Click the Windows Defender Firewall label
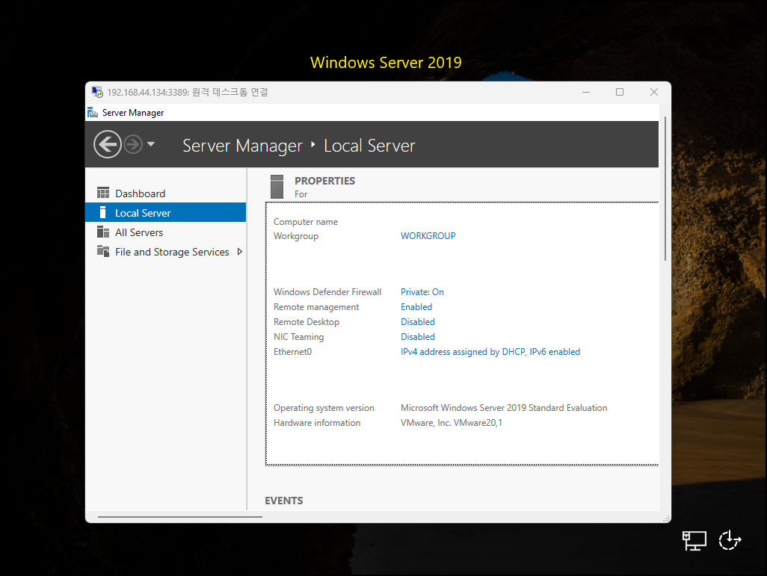 tap(327, 292)
